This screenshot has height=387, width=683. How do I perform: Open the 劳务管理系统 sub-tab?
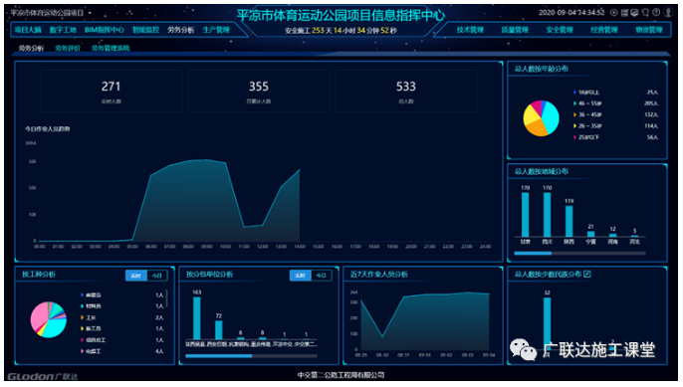pos(111,48)
